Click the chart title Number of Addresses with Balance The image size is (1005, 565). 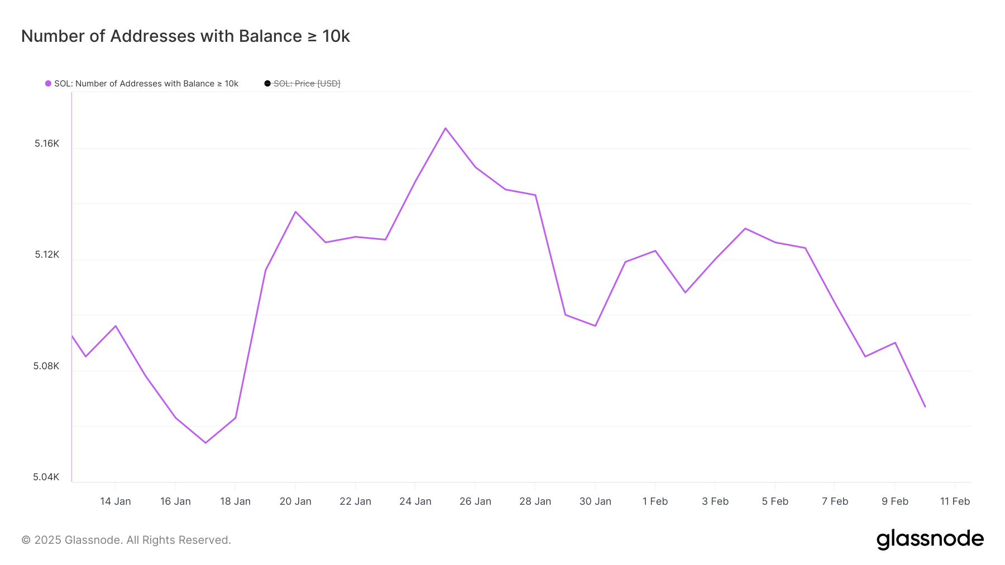pyautogui.click(x=185, y=36)
